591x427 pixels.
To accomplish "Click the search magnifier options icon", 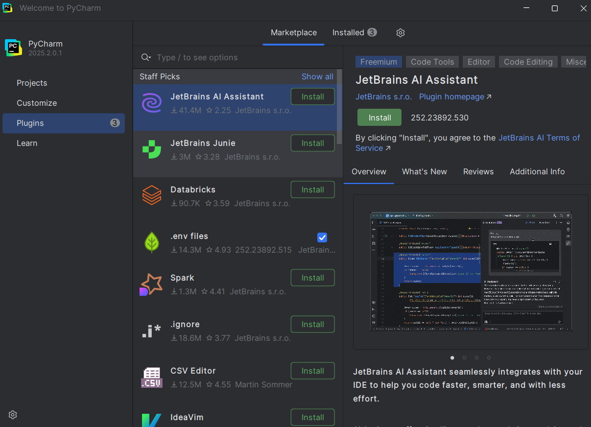I will [146, 57].
